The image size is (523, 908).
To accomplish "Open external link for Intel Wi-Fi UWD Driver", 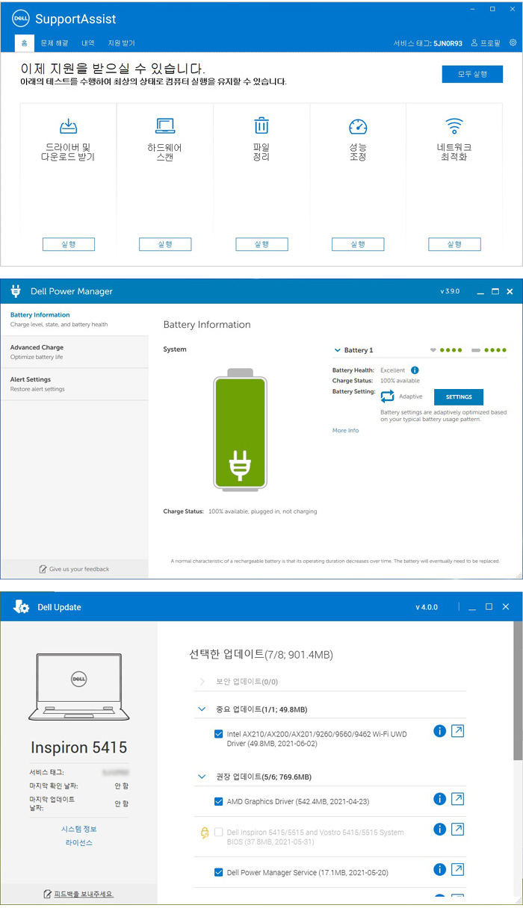I will (458, 731).
